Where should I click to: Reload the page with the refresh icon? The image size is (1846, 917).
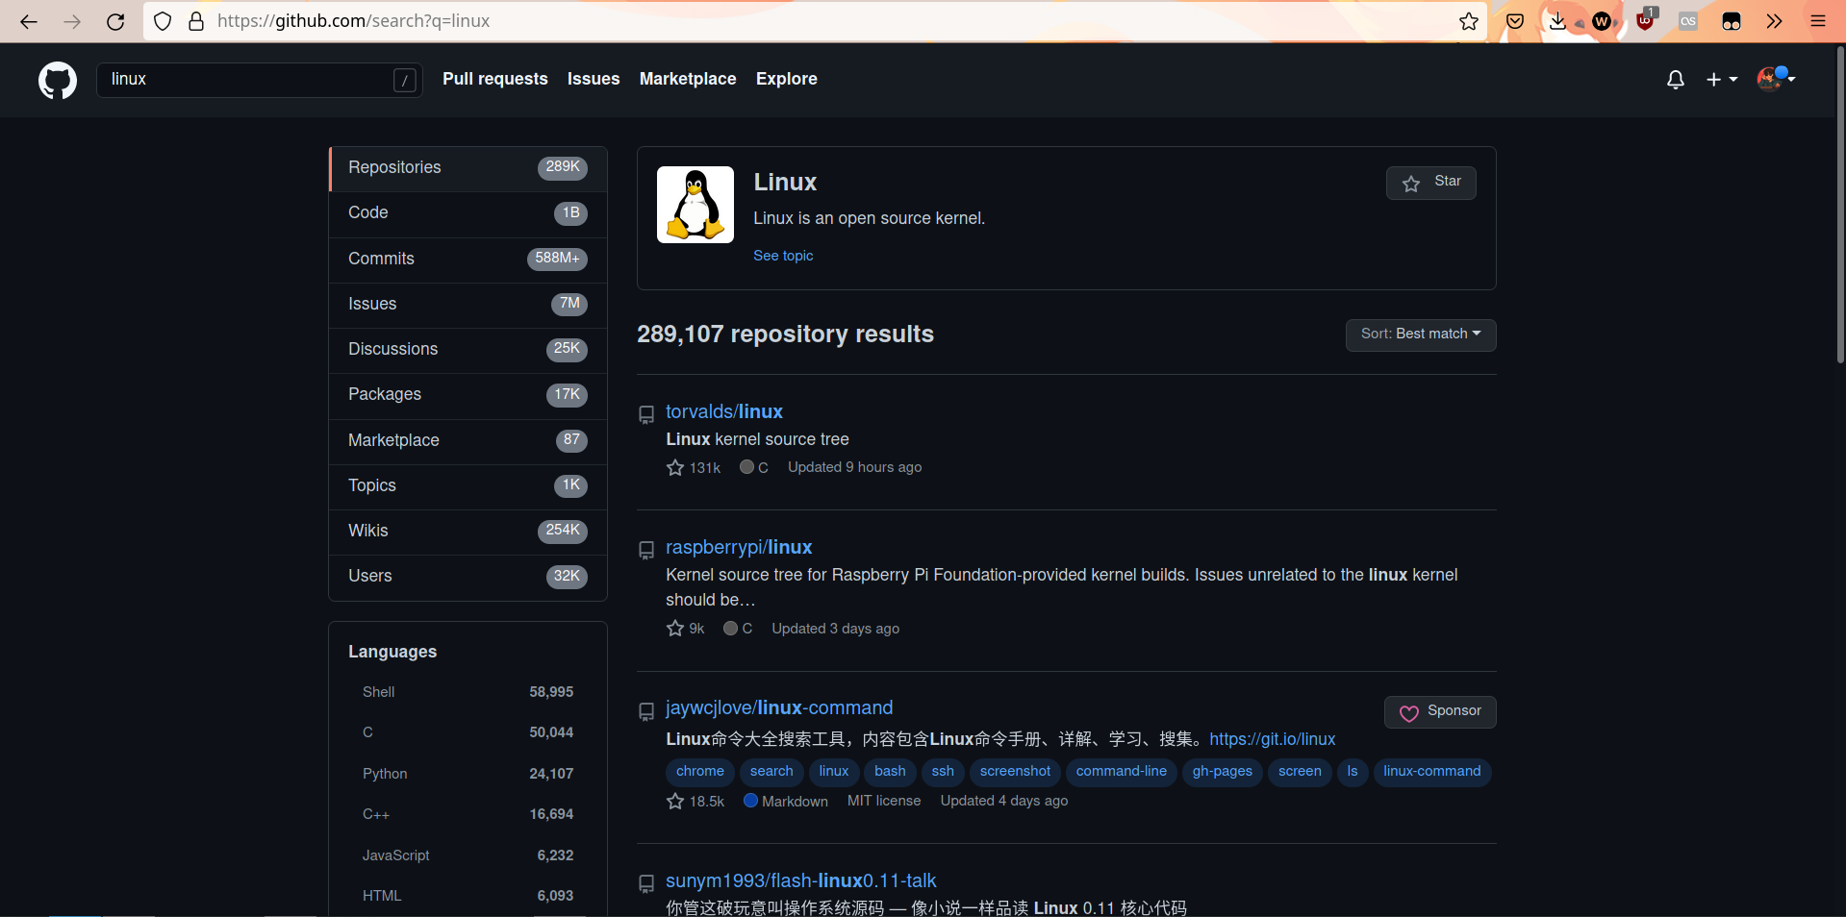coord(115,21)
